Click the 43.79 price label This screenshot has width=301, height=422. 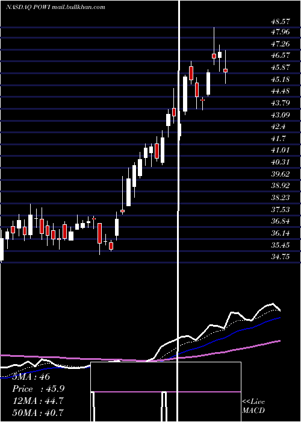[x=281, y=103]
